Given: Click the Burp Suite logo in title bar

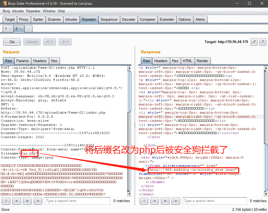Looking at the screenshot, I should click(5, 3).
